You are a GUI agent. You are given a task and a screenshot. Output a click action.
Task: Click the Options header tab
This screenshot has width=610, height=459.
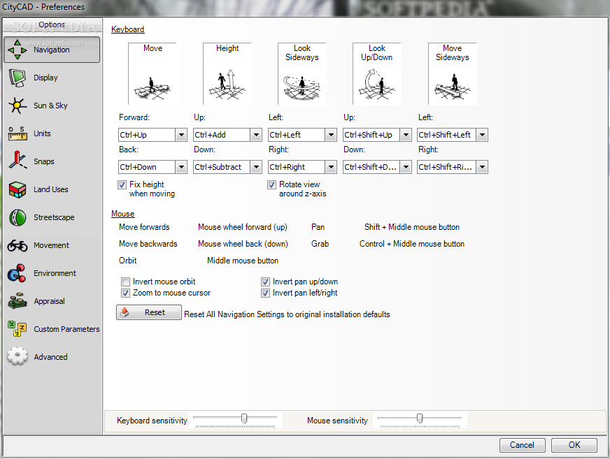52,25
